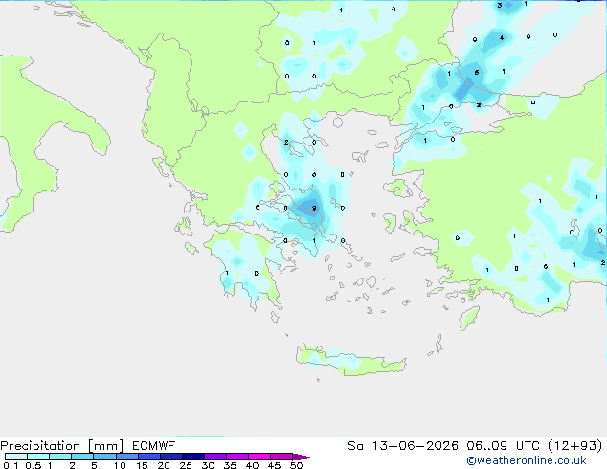
Task: Click the 'Precipitation [mm]' title text
Action: 61,446
